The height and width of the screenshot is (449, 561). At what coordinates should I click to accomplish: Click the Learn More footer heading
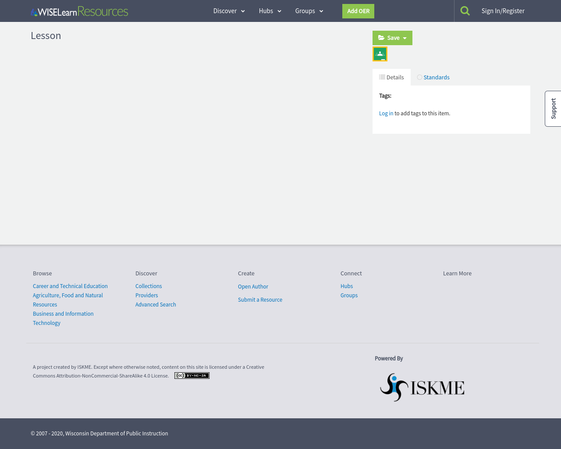click(x=457, y=273)
